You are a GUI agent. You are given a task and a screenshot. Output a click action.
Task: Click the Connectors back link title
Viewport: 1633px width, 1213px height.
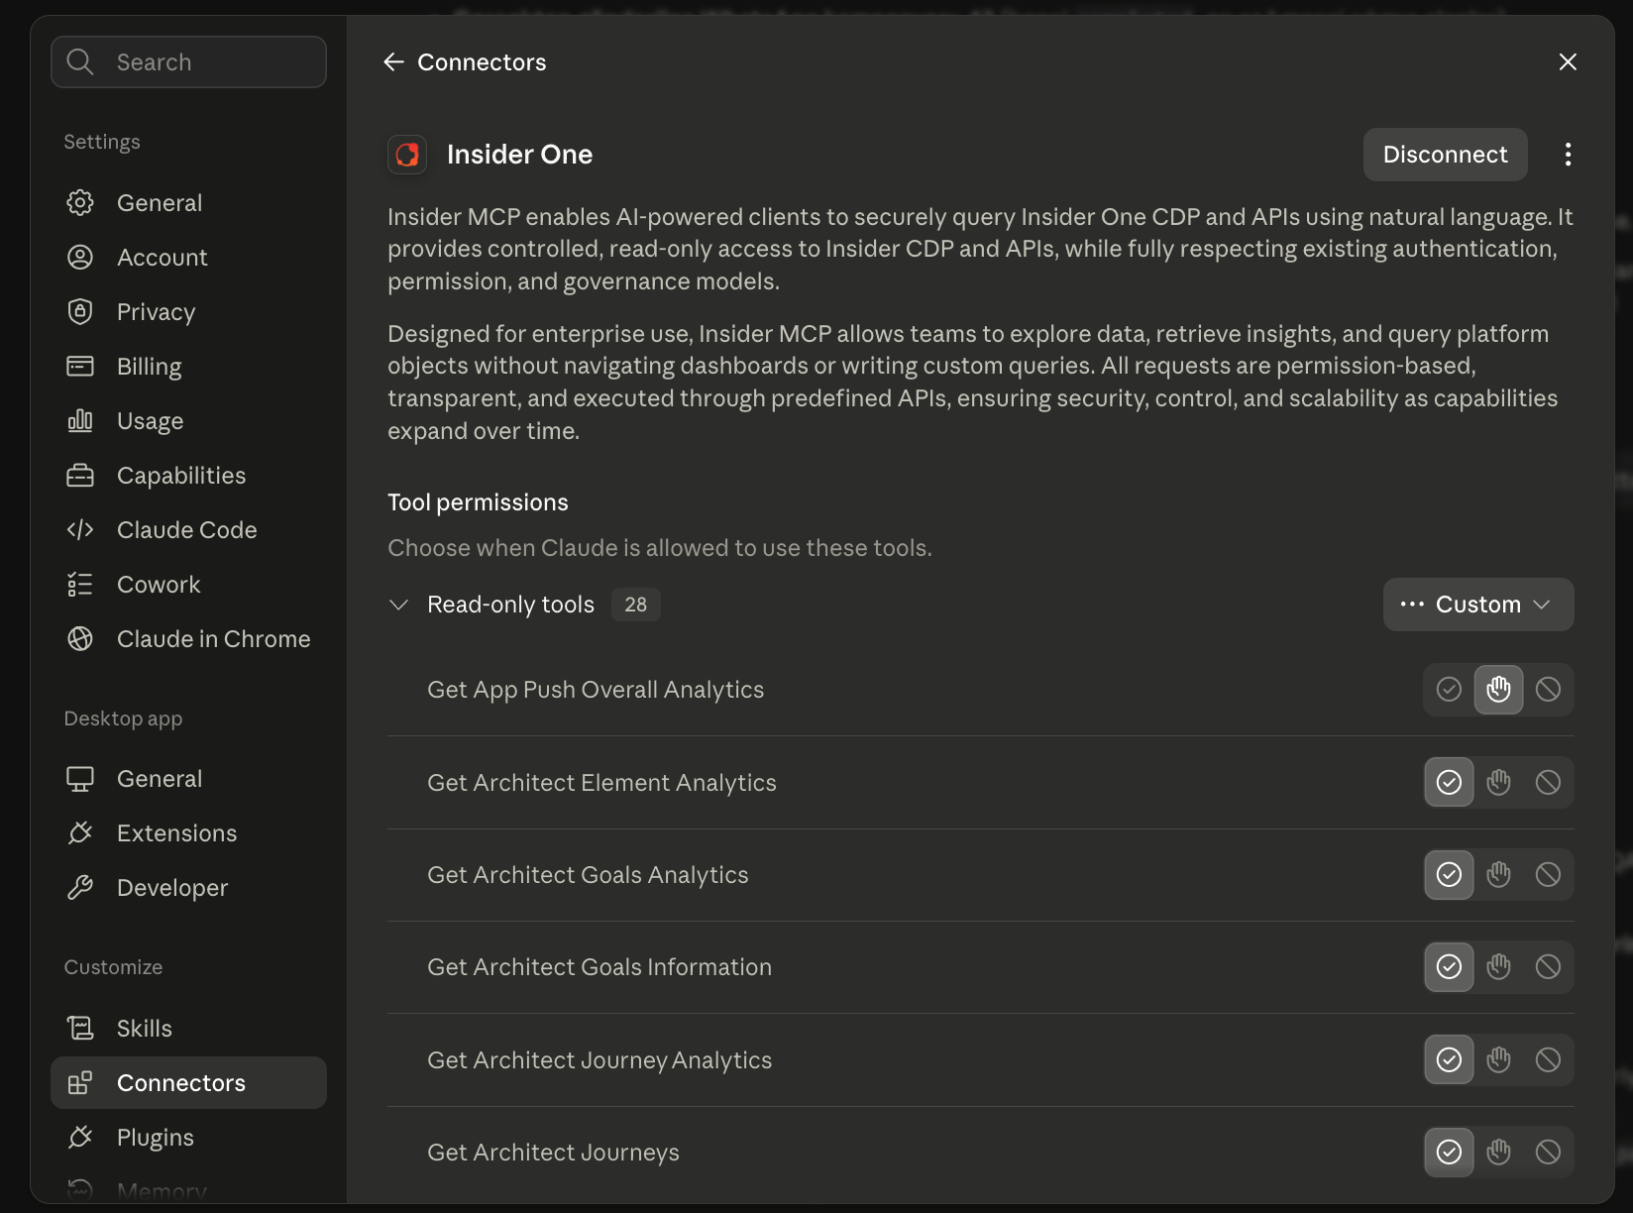[x=482, y=61]
